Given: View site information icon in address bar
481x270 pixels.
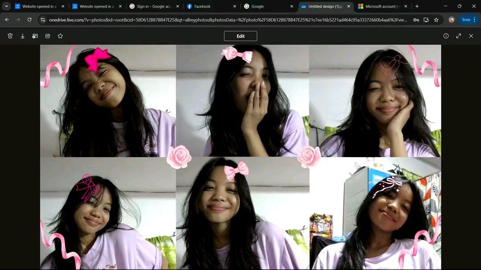Looking at the screenshot, I should 43,20.
